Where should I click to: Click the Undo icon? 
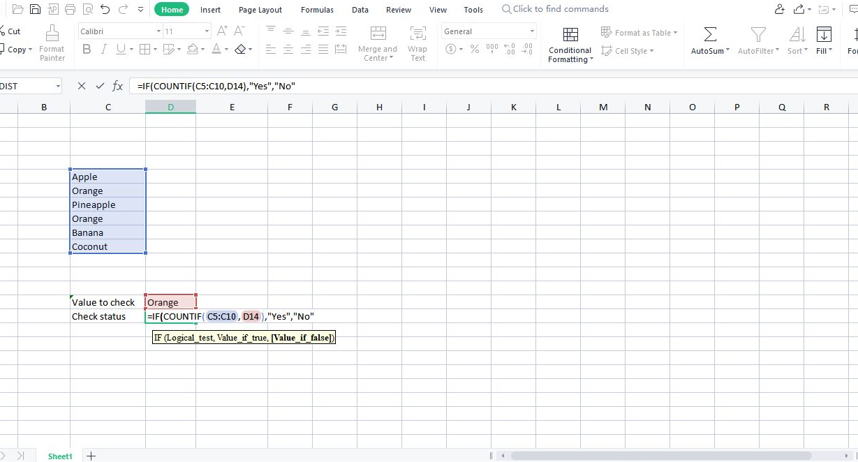click(105, 8)
